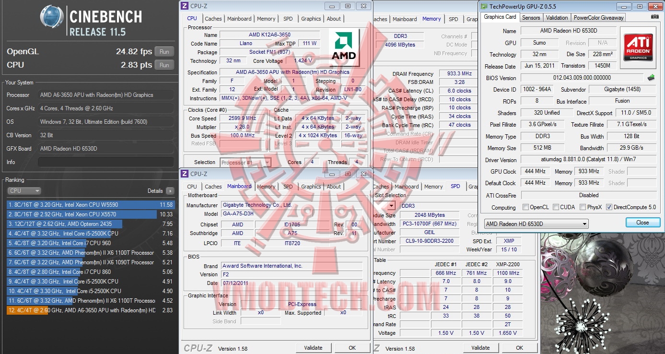
Task: Click the save BIOS chip icon in GPU-Z
Action: [651, 78]
